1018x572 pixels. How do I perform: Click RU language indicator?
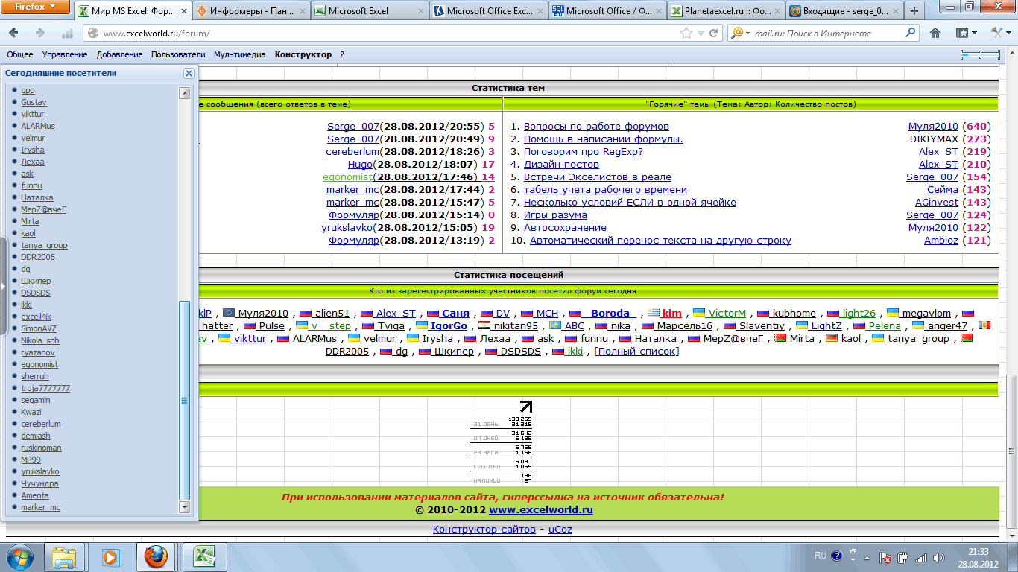(x=821, y=556)
